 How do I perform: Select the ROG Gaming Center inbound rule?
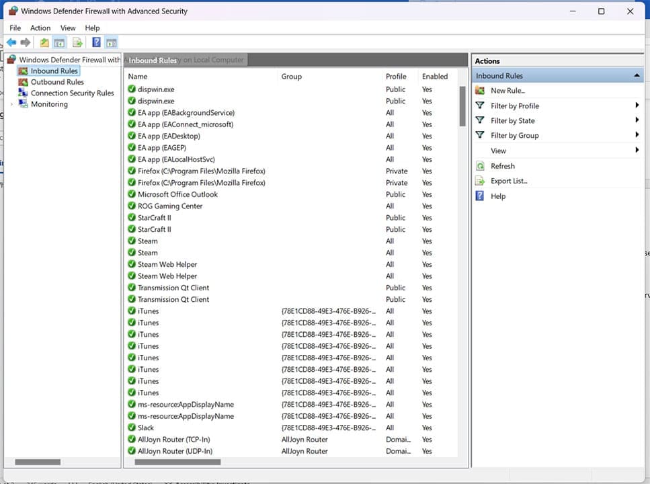tap(170, 206)
